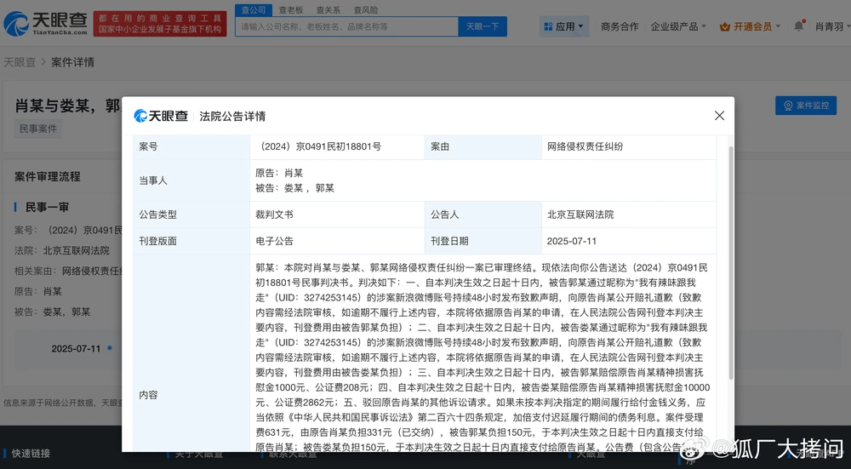Click the 被告：娄某，郭某 text in dialog

pyautogui.click(x=294, y=188)
